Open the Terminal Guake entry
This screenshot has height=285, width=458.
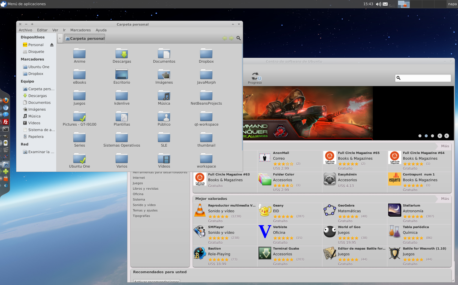point(290,256)
